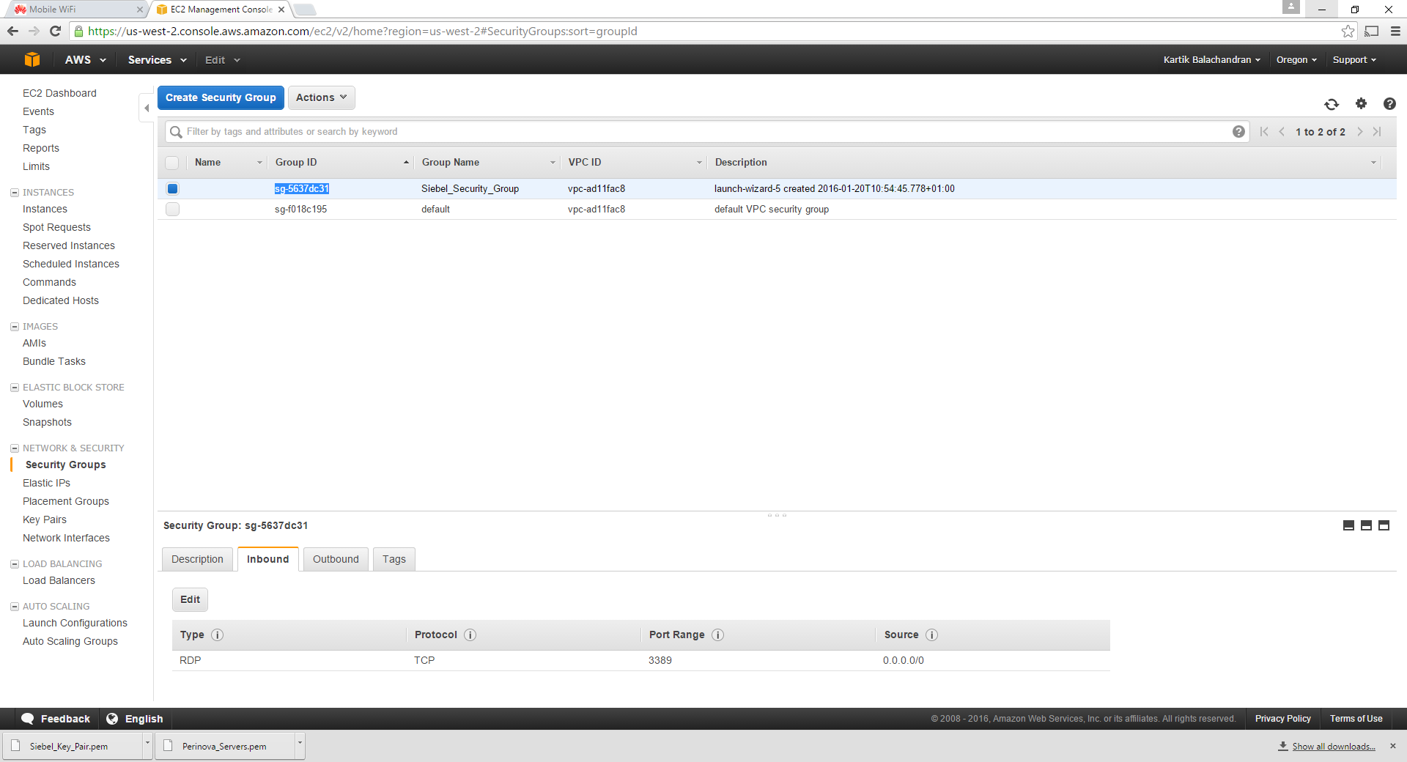Click the browser back arrow
This screenshot has width=1407, height=762.
pos(12,31)
